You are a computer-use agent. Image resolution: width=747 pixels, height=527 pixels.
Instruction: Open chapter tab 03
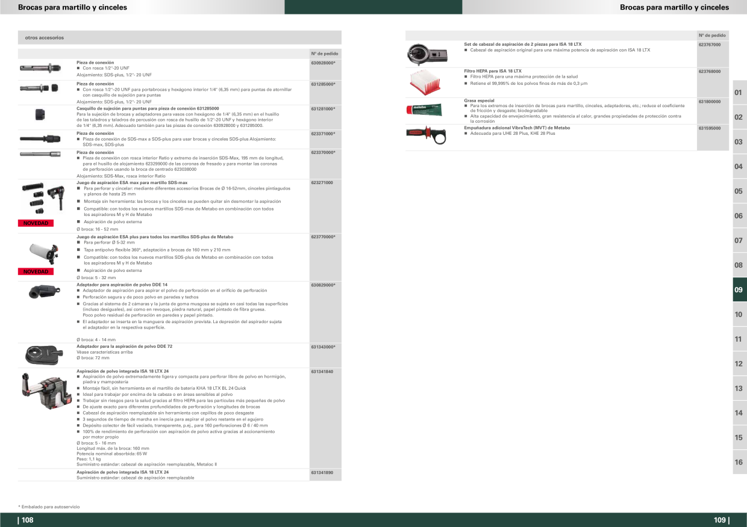tap(739, 142)
